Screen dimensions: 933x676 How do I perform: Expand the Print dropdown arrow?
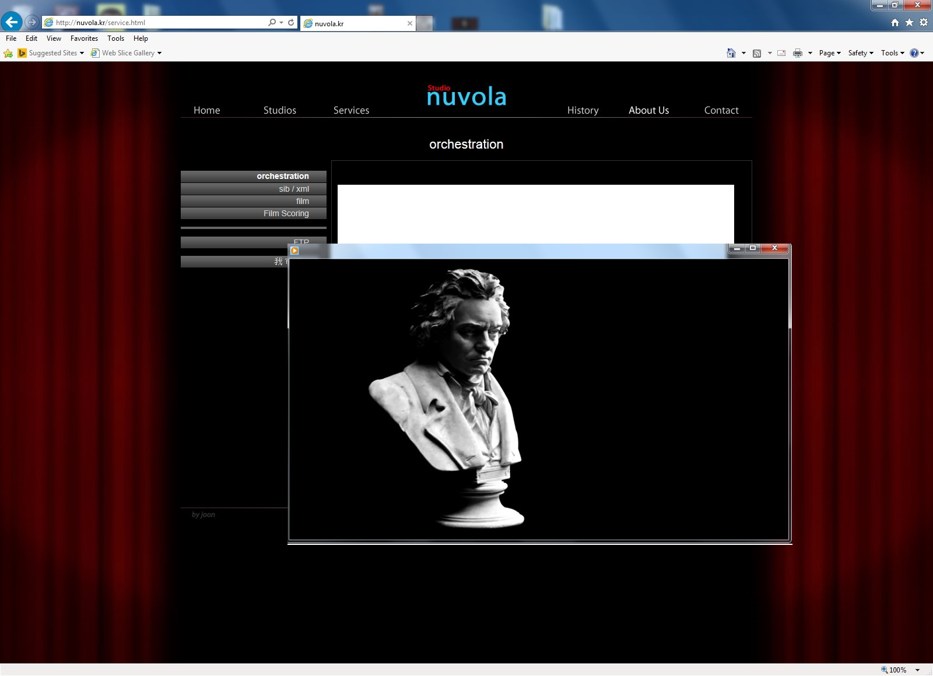click(x=810, y=53)
